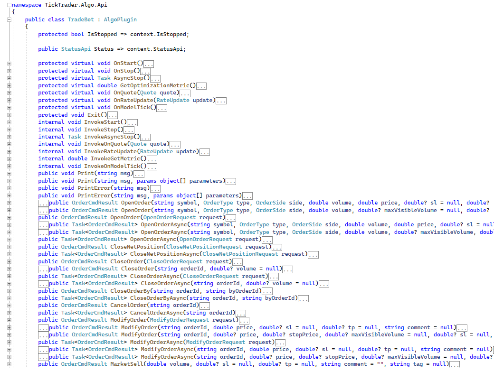Open ellipsis box after Exit()

pos(113,115)
